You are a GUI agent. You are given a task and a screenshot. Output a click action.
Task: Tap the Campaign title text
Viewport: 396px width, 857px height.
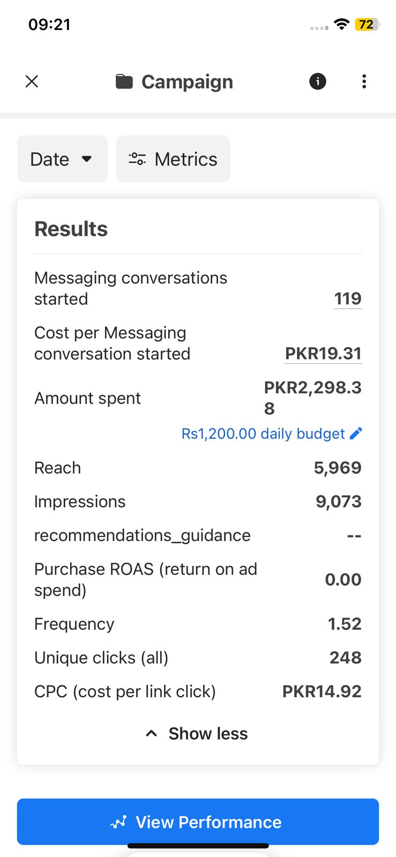click(187, 82)
